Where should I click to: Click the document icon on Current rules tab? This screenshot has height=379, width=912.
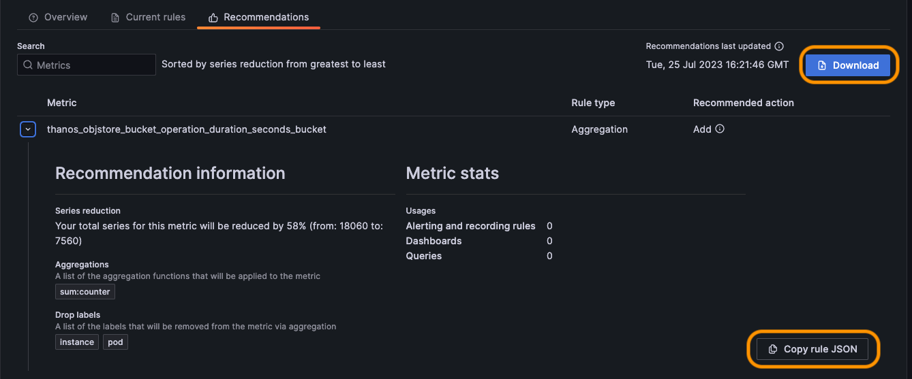pos(115,17)
